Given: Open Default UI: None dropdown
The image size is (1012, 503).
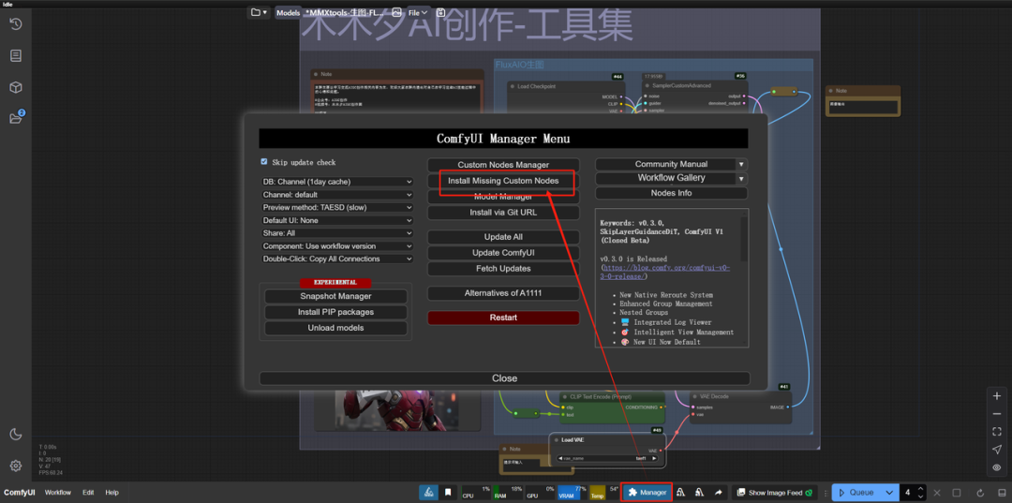Looking at the screenshot, I should [337, 220].
